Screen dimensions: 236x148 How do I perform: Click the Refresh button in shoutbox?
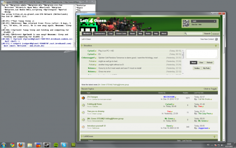point(209,62)
